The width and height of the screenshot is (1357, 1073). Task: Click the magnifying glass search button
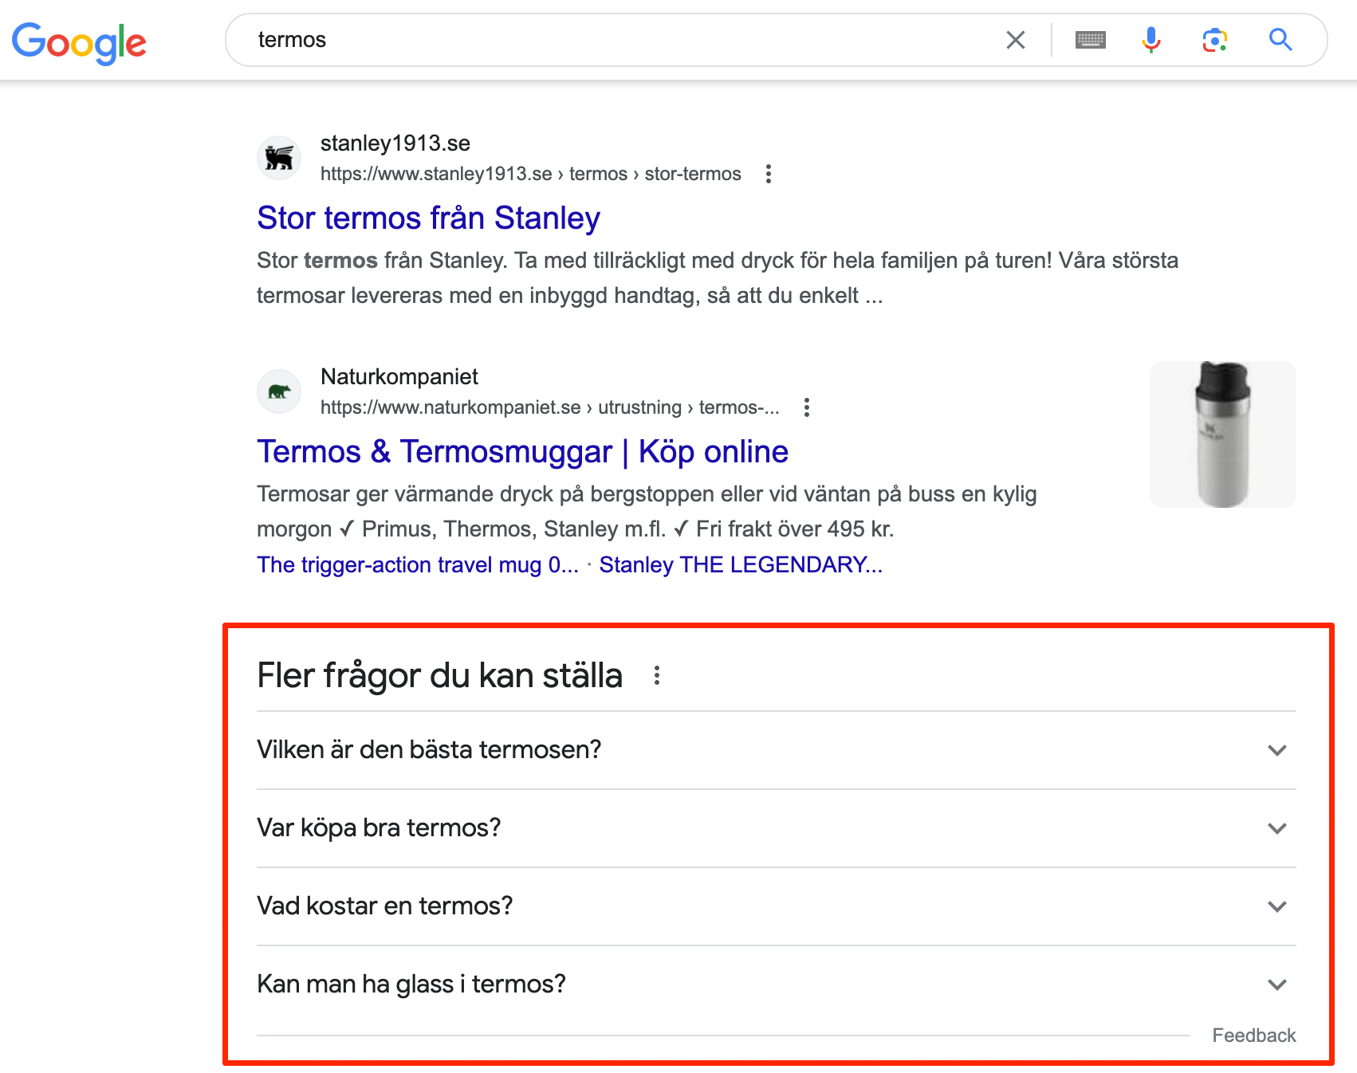[1280, 40]
